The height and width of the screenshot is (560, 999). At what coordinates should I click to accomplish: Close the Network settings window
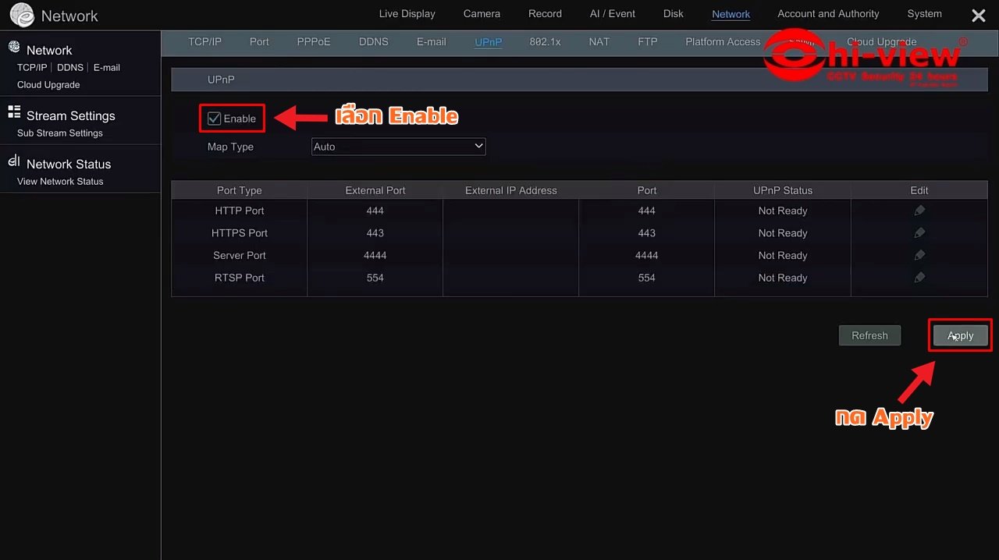[x=978, y=16]
